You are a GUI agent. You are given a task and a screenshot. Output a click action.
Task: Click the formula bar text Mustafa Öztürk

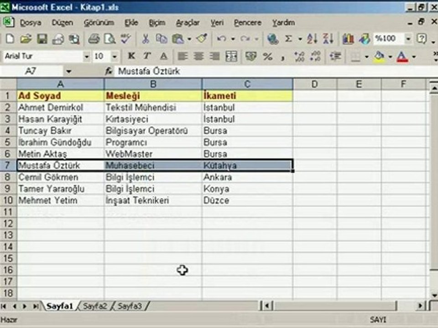pyautogui.click(x=149, y=72)
